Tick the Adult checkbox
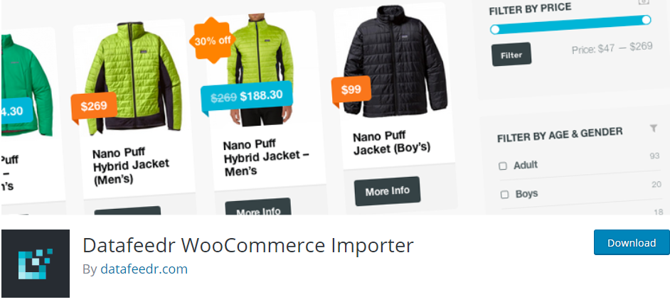The image size is (670, 302). (x=503, y=166)
